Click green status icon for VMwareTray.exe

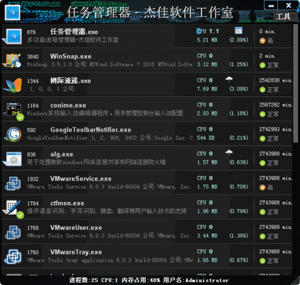[x=262, y=261]
